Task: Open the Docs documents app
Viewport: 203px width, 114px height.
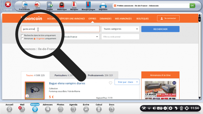Action: tap(111, 108)
